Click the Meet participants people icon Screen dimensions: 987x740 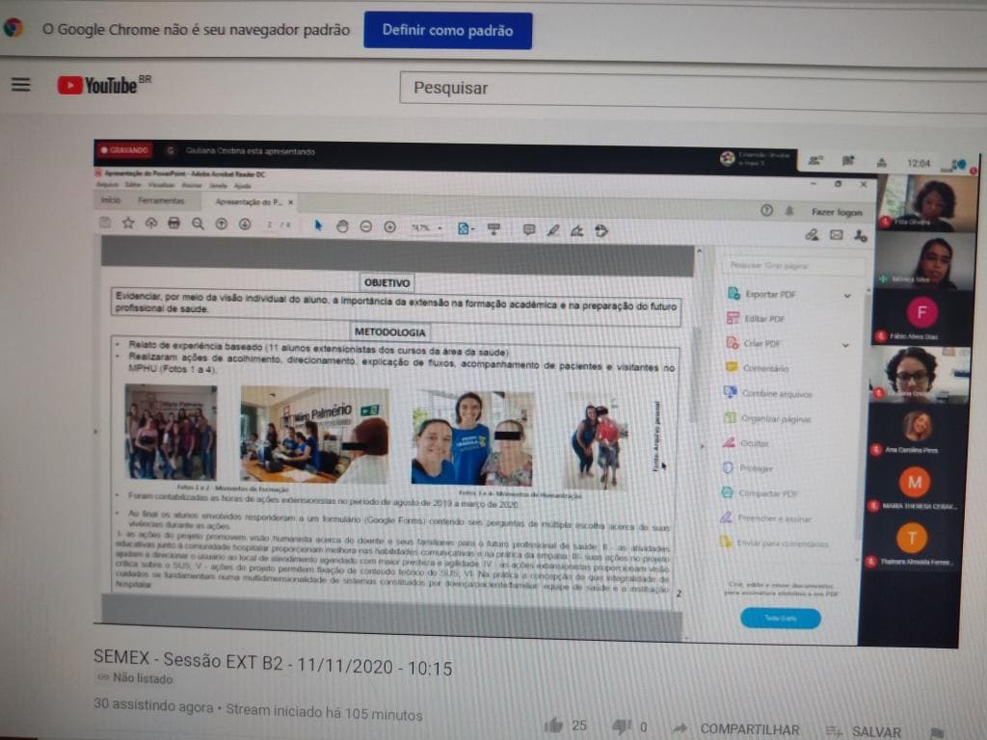click(x=814, y=161)
